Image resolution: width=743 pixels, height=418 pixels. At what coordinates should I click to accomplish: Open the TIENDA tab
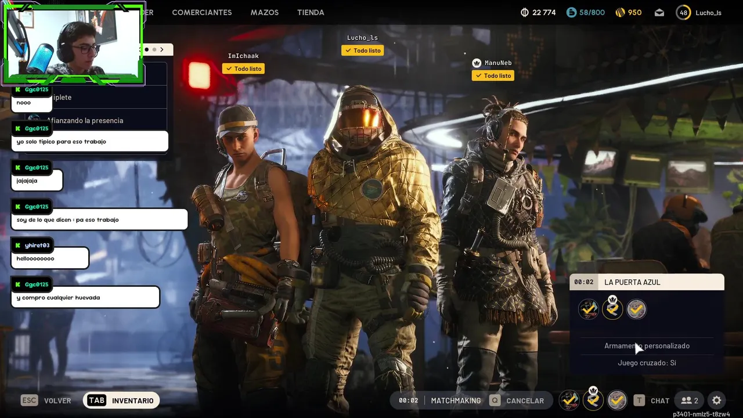click(311, 12)
